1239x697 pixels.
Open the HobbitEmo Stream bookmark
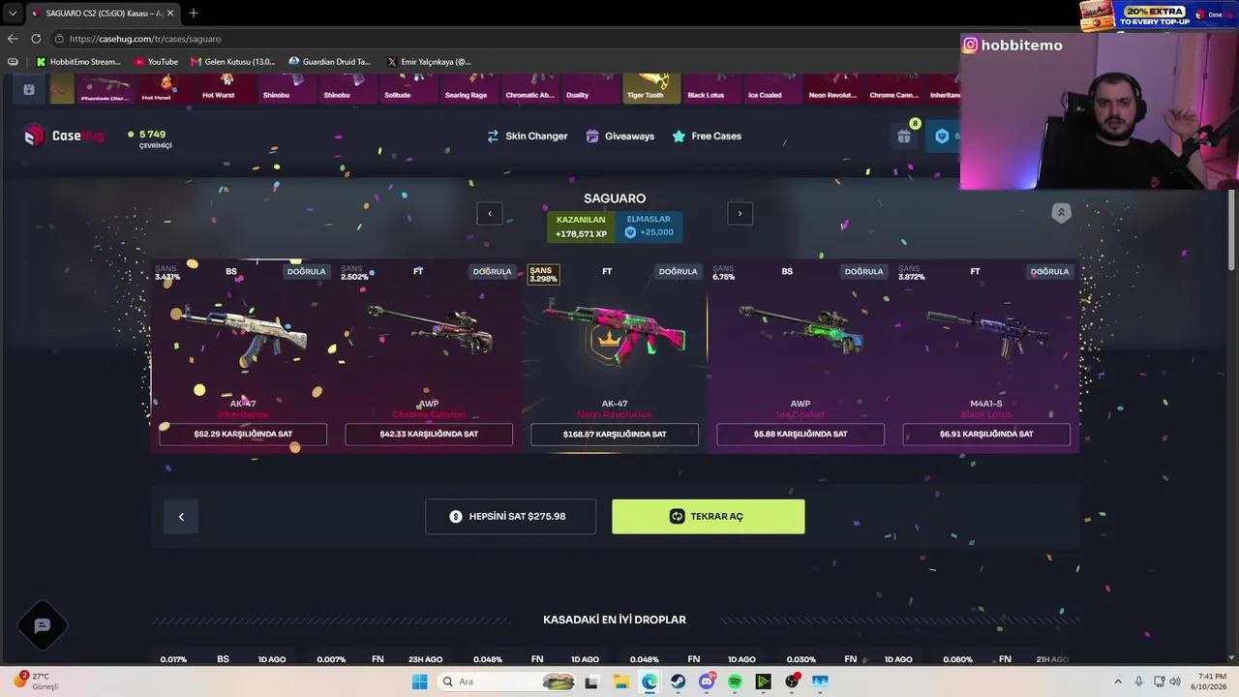pyautogui.click(x=78, y=62)
